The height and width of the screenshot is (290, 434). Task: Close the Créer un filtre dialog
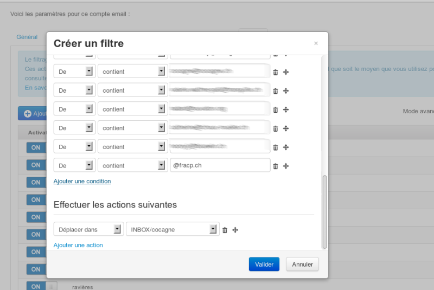click(316, 43)
